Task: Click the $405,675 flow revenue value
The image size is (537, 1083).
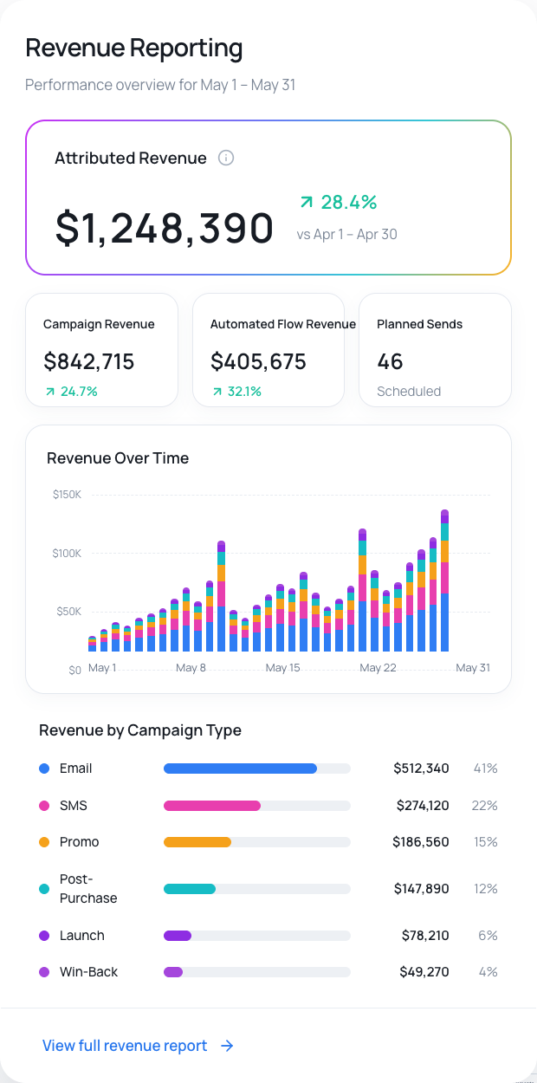Action: point(258,361)
